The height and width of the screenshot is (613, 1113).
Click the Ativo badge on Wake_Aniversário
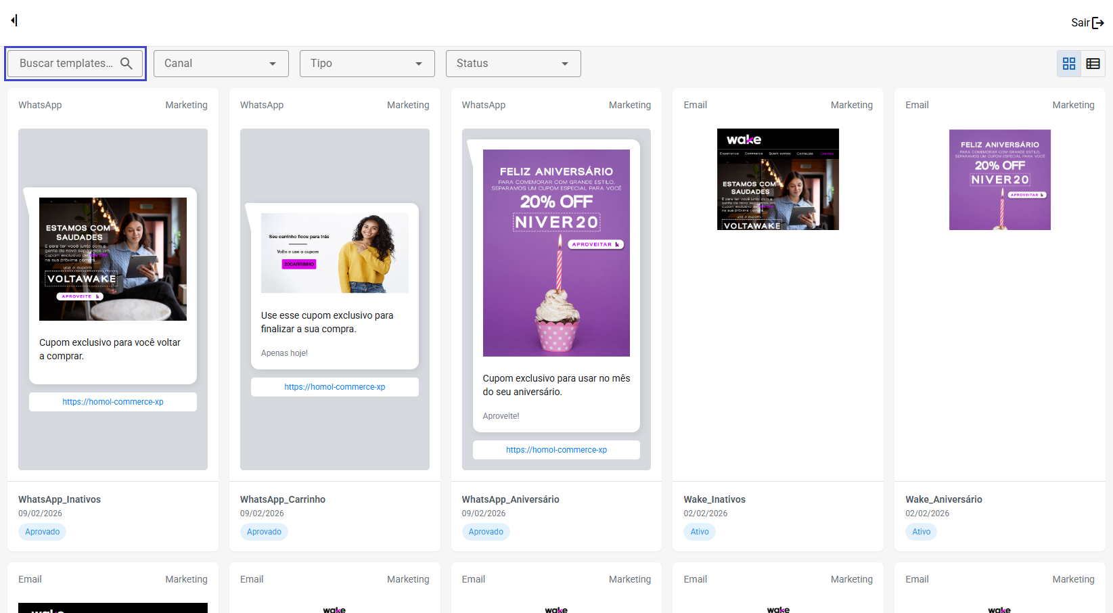[921, 532]
